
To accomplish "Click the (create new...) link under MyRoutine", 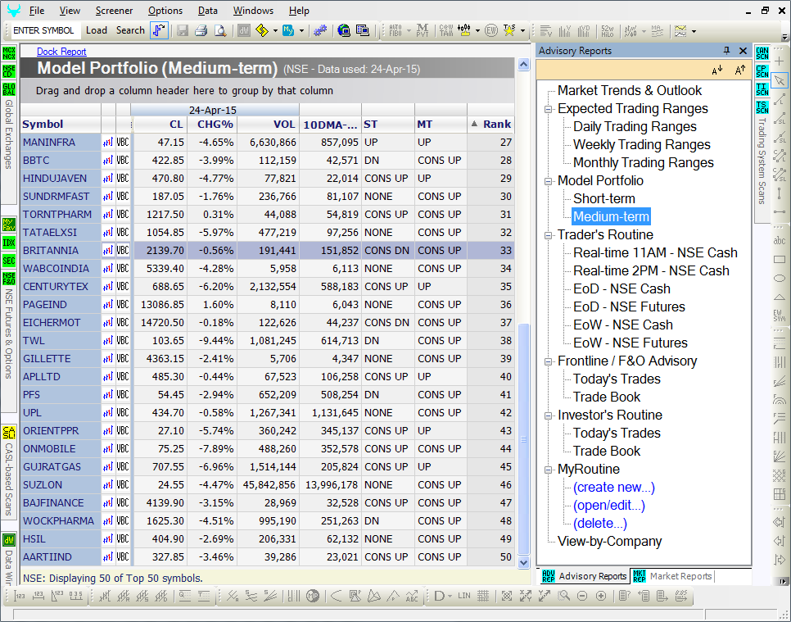I will pos(614,488).
